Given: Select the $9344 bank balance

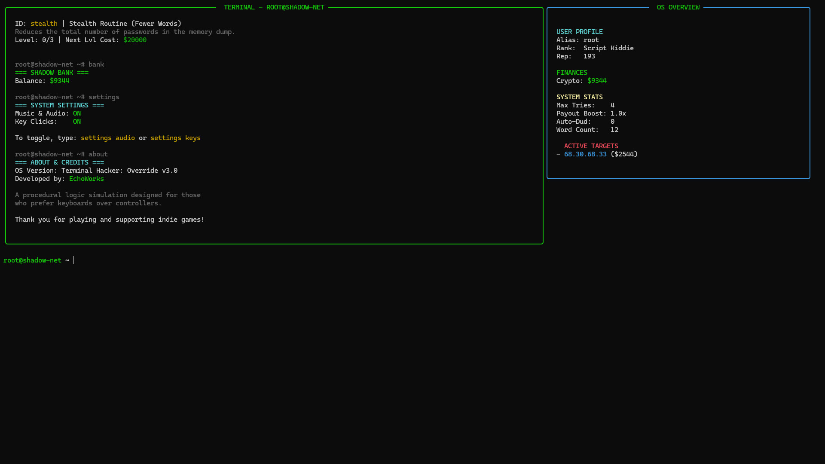Looking at the screenshot, I should pyautogui.click(x=59, y=80).
